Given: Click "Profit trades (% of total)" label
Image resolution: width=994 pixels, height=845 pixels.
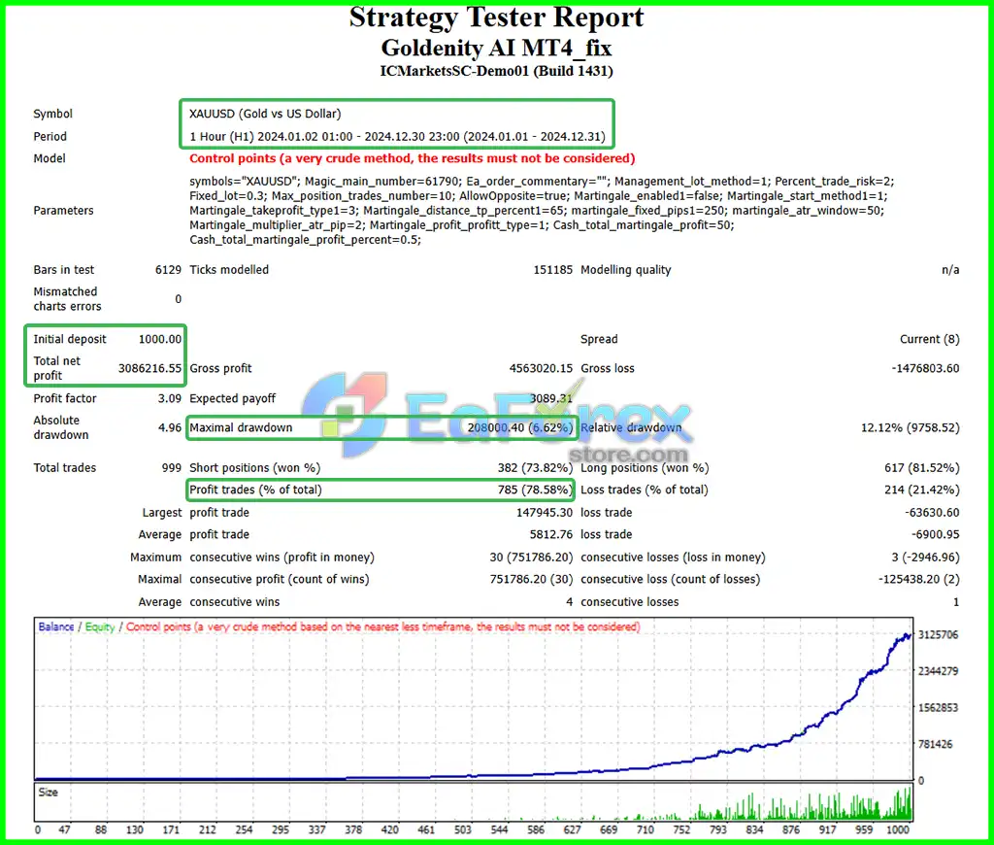Looking at the screenshot, I should [x=255, y=490].
